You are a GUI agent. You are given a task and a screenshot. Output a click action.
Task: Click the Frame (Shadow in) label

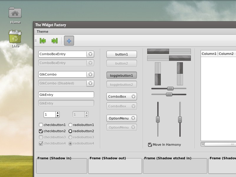click(x=54, y=158)
